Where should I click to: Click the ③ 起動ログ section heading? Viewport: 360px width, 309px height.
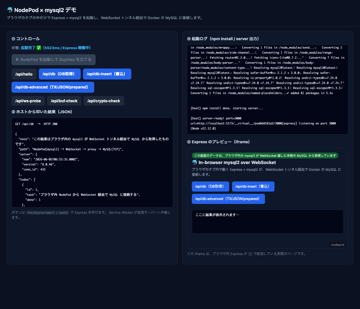click(x=223, y=39)
